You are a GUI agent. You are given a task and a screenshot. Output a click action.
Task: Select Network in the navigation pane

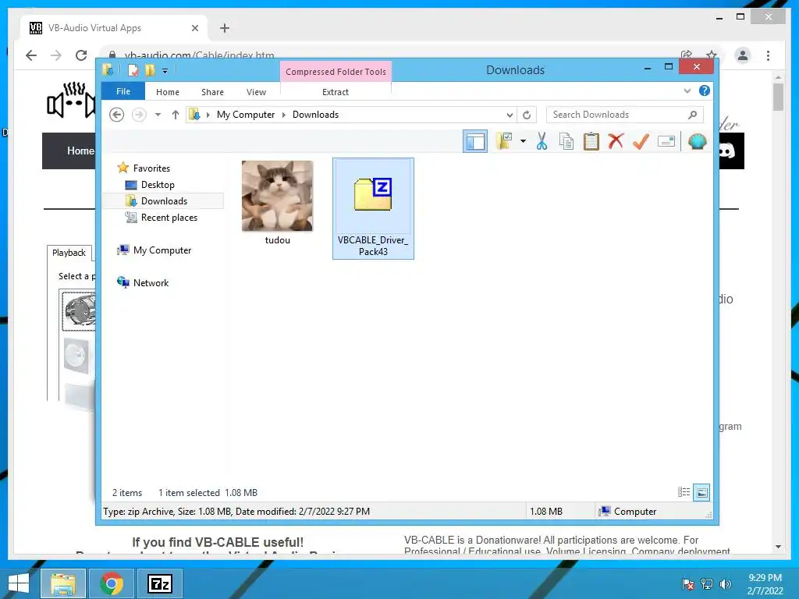151,282
